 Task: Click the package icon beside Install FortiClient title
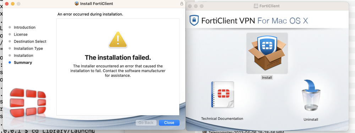coord(77,4)
